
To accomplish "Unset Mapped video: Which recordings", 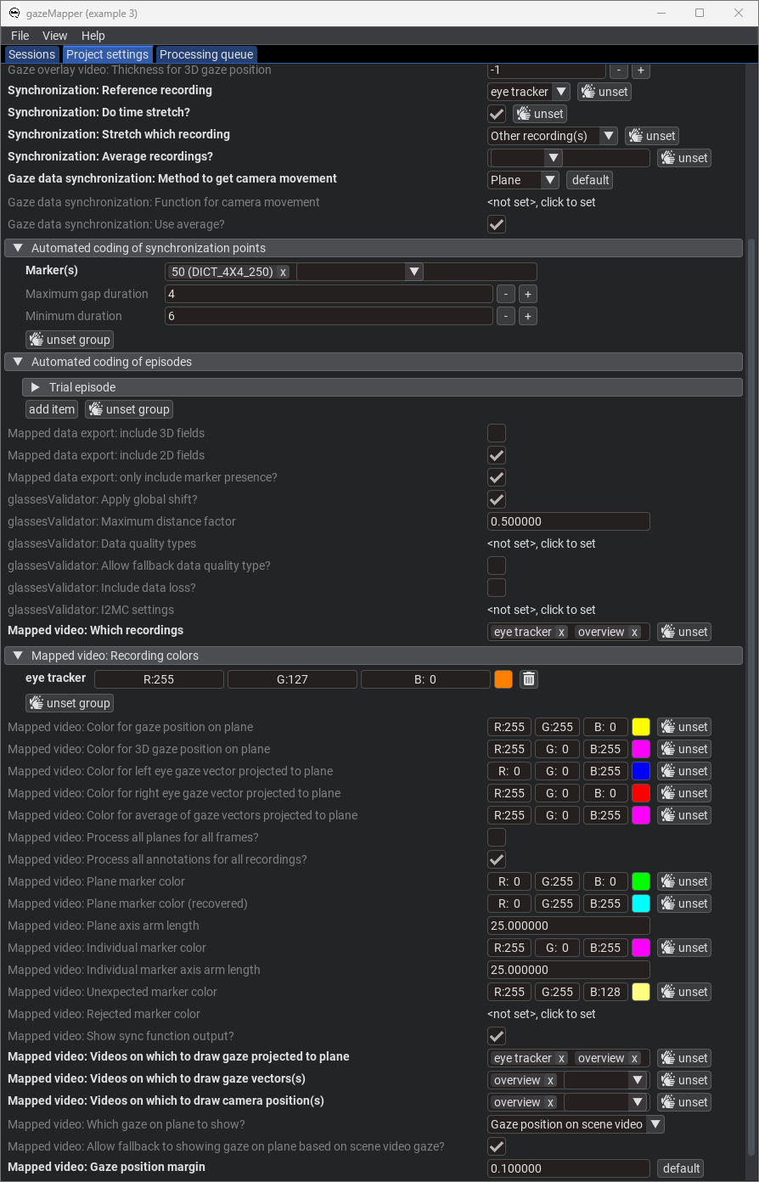I will pos(683,632).
